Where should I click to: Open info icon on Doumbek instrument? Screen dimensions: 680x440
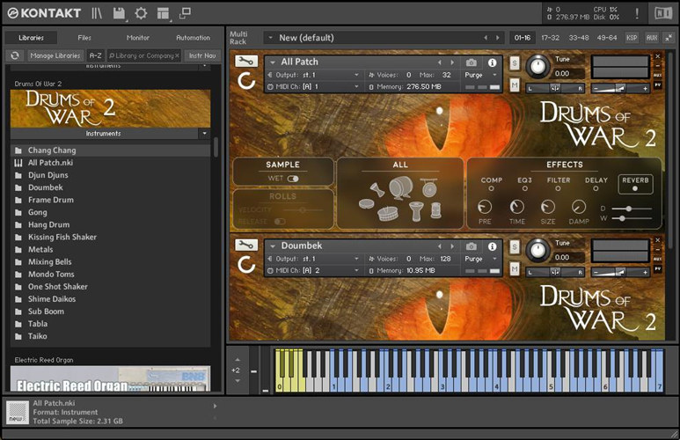[492, 246]
